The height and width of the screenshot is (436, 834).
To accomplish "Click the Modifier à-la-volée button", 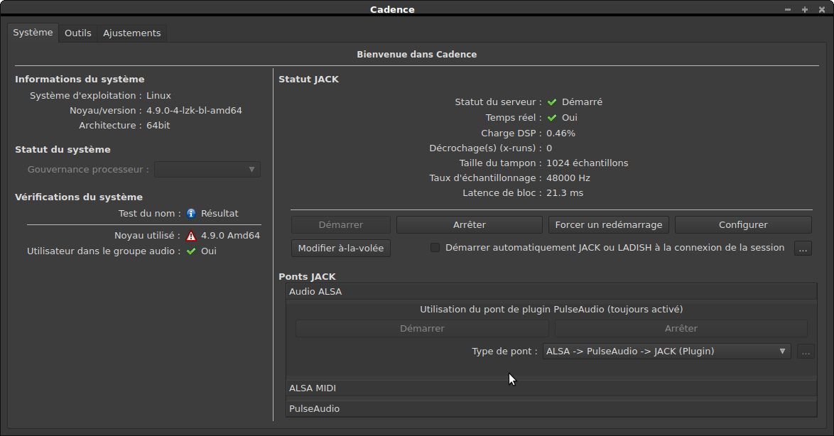I will coord(341,248).
